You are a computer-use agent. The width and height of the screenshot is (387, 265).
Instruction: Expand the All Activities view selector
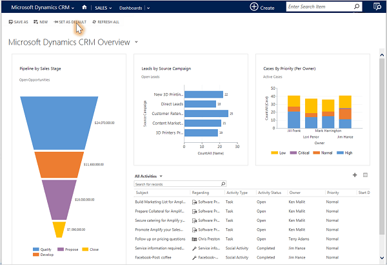point(161,176)
